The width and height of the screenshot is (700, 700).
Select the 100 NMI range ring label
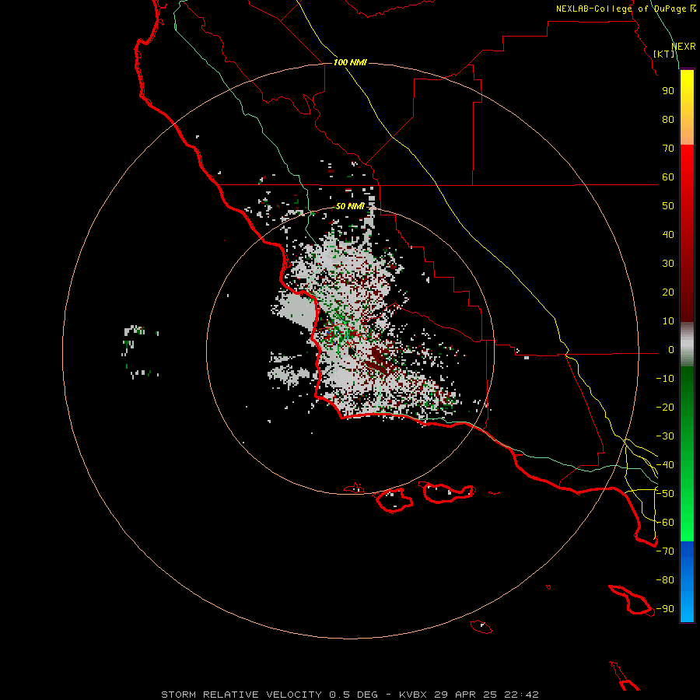(350, 62)
